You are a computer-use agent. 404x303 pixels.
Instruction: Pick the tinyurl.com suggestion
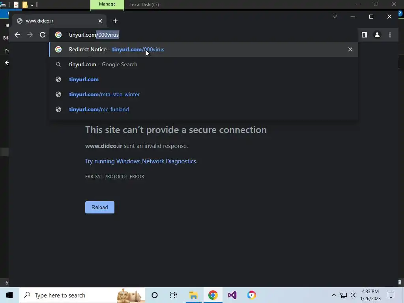(204, 79)
